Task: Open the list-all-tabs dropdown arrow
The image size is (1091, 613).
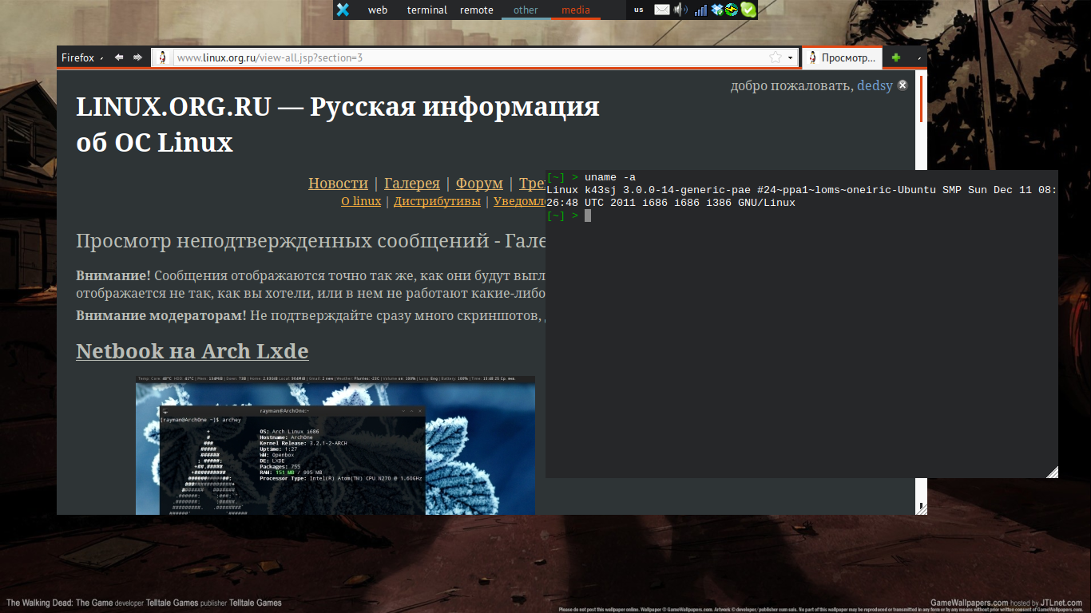Action: point(919,57)
